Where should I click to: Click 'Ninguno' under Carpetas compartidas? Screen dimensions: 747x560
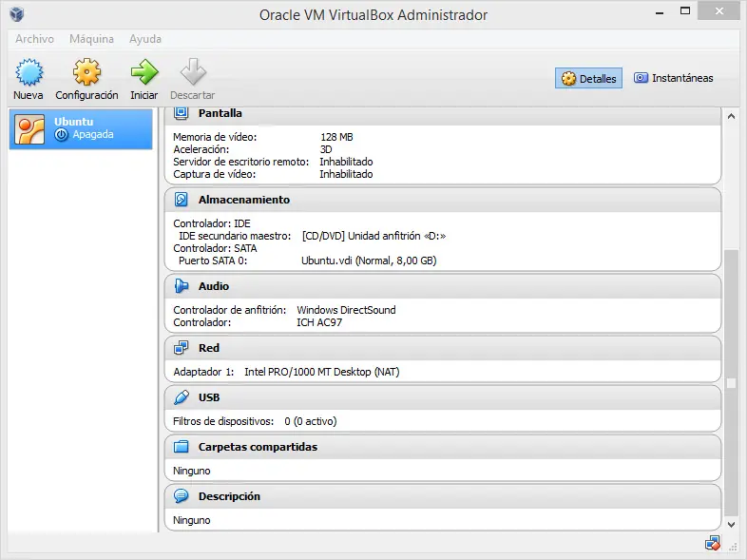pos(192,471)
